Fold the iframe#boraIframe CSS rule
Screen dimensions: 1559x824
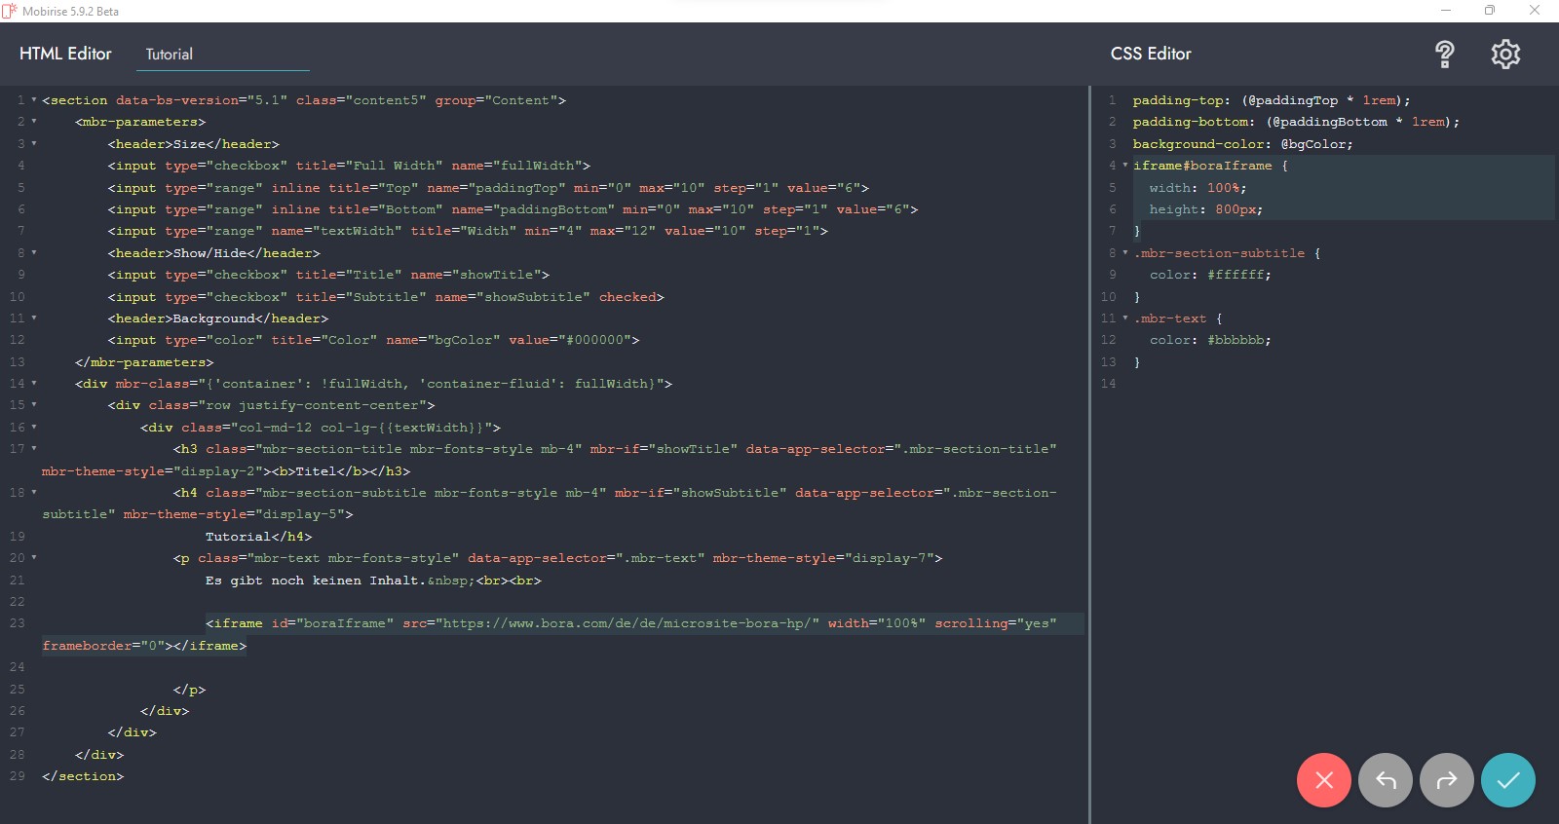1125,166
